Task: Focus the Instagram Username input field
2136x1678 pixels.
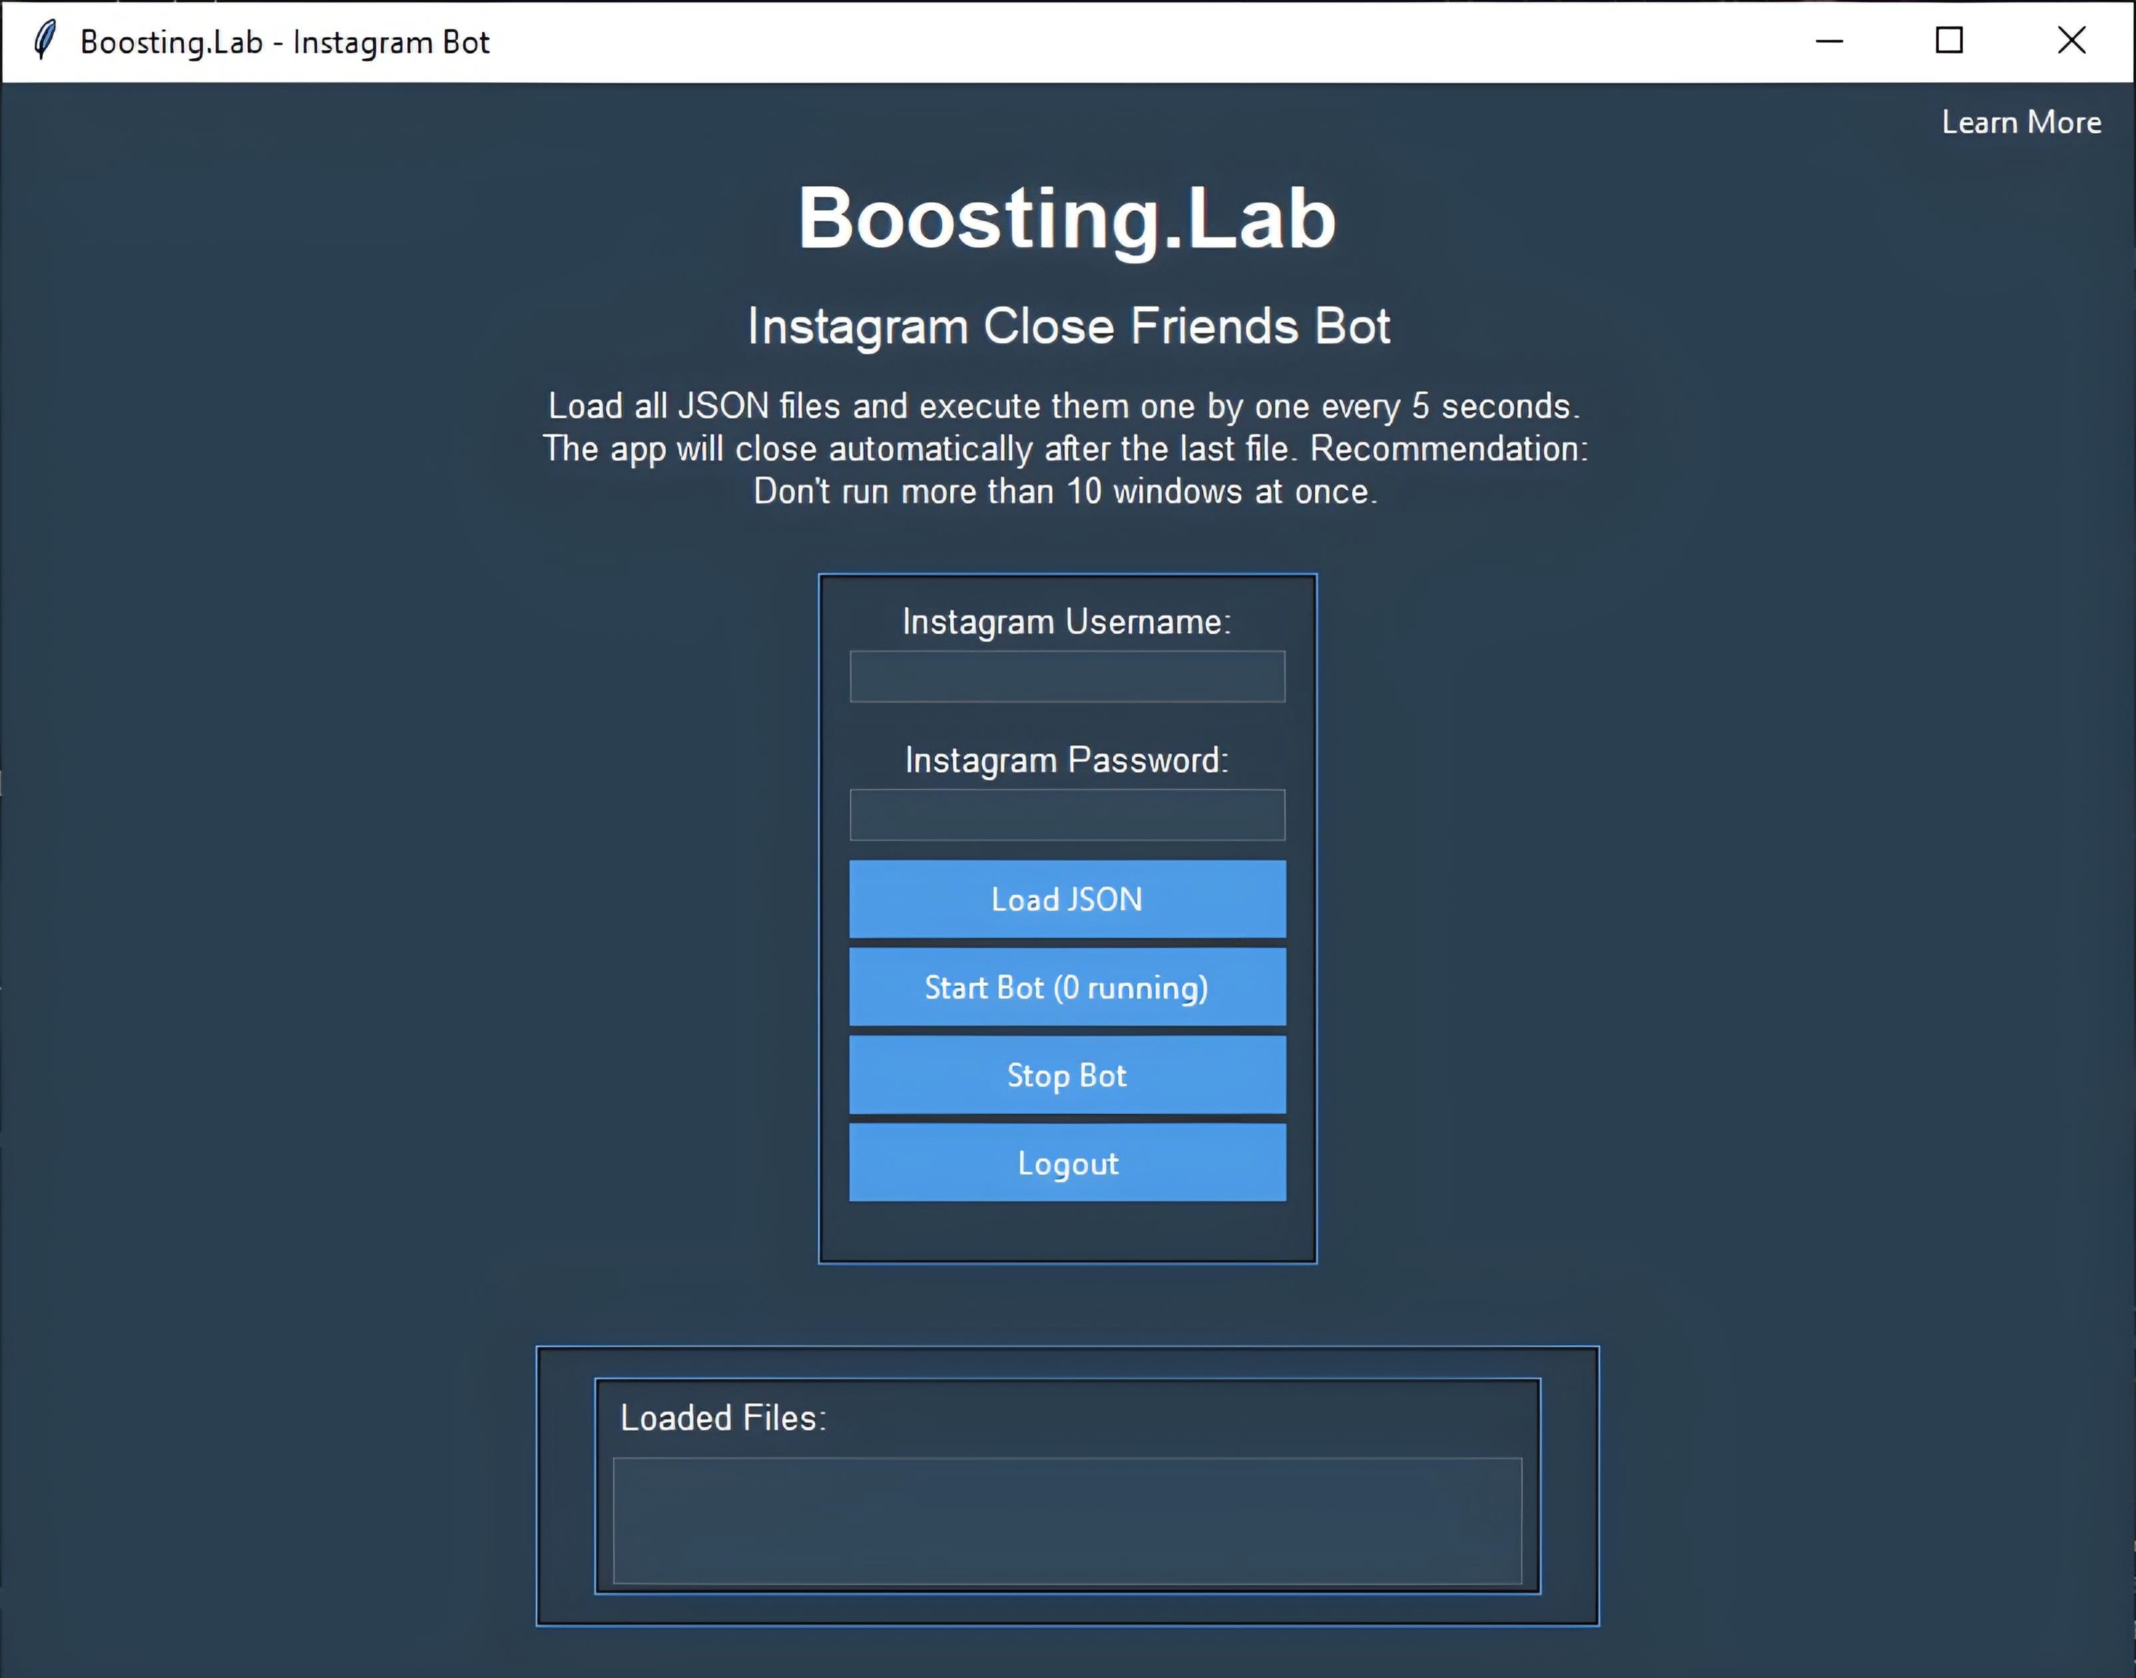Action: pyautogui.click(x=1067, y=676)
